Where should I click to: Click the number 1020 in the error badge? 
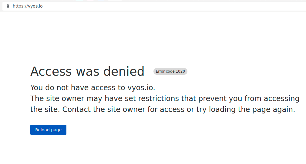pyautogui.click(x=180, y=71)
